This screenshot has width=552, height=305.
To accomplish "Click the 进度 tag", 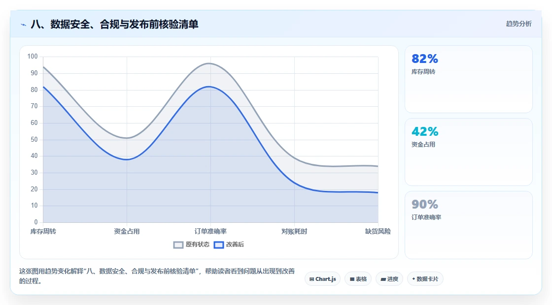I will pos(389,279).
